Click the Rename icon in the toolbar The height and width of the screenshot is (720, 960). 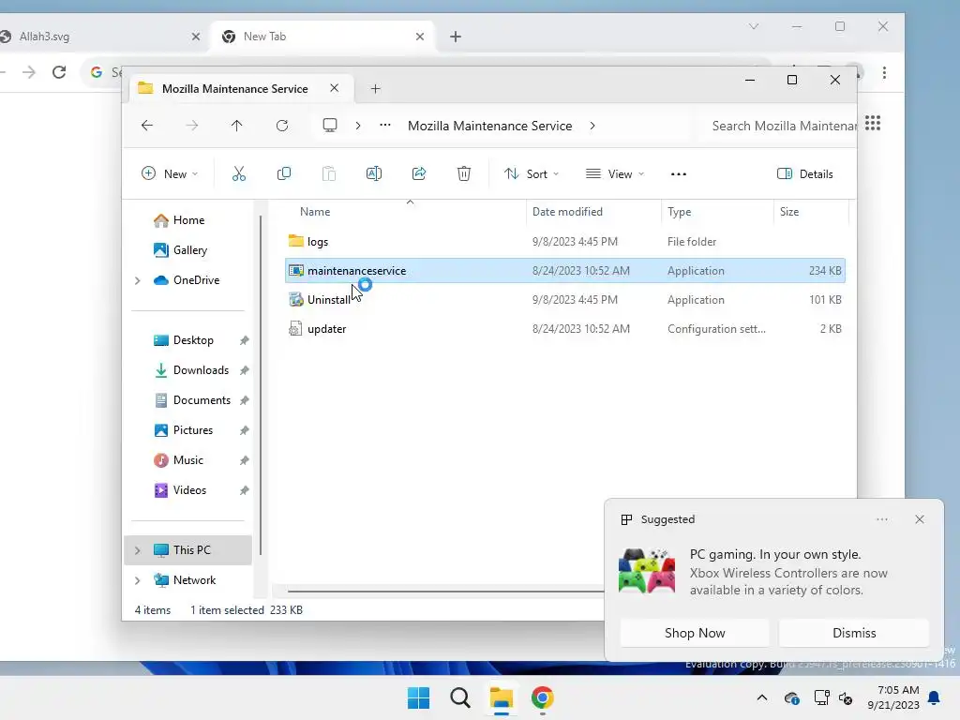373,173
